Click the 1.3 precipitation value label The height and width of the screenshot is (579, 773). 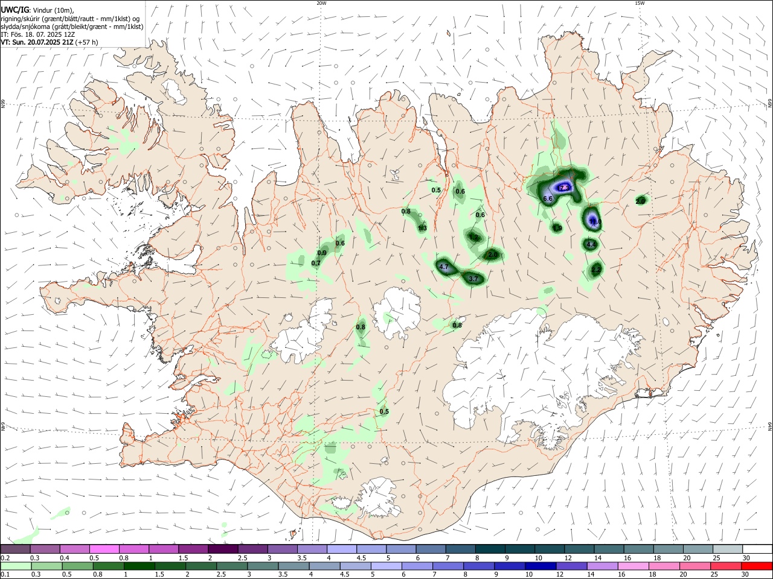pyautogui.click(x=423, y=228)
